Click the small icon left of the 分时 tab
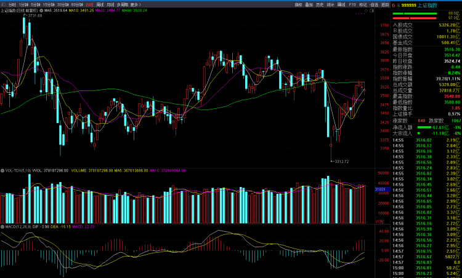 point(4,4)
